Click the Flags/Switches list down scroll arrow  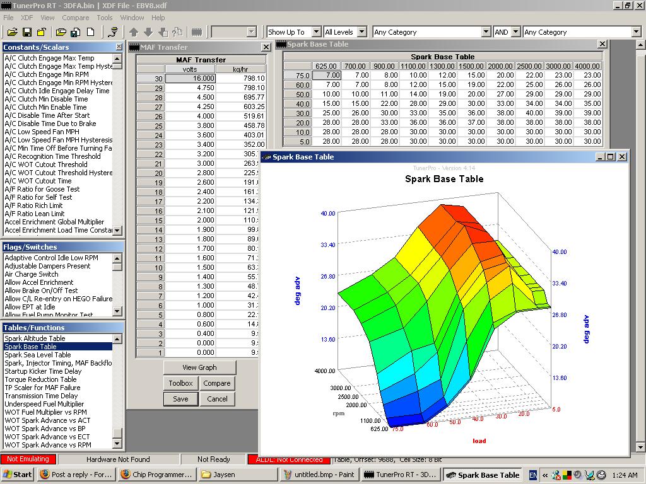[x=117, y=311]
